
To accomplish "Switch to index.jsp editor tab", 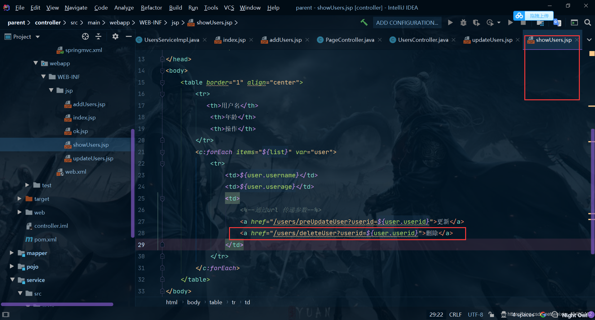I will (234, 40).
